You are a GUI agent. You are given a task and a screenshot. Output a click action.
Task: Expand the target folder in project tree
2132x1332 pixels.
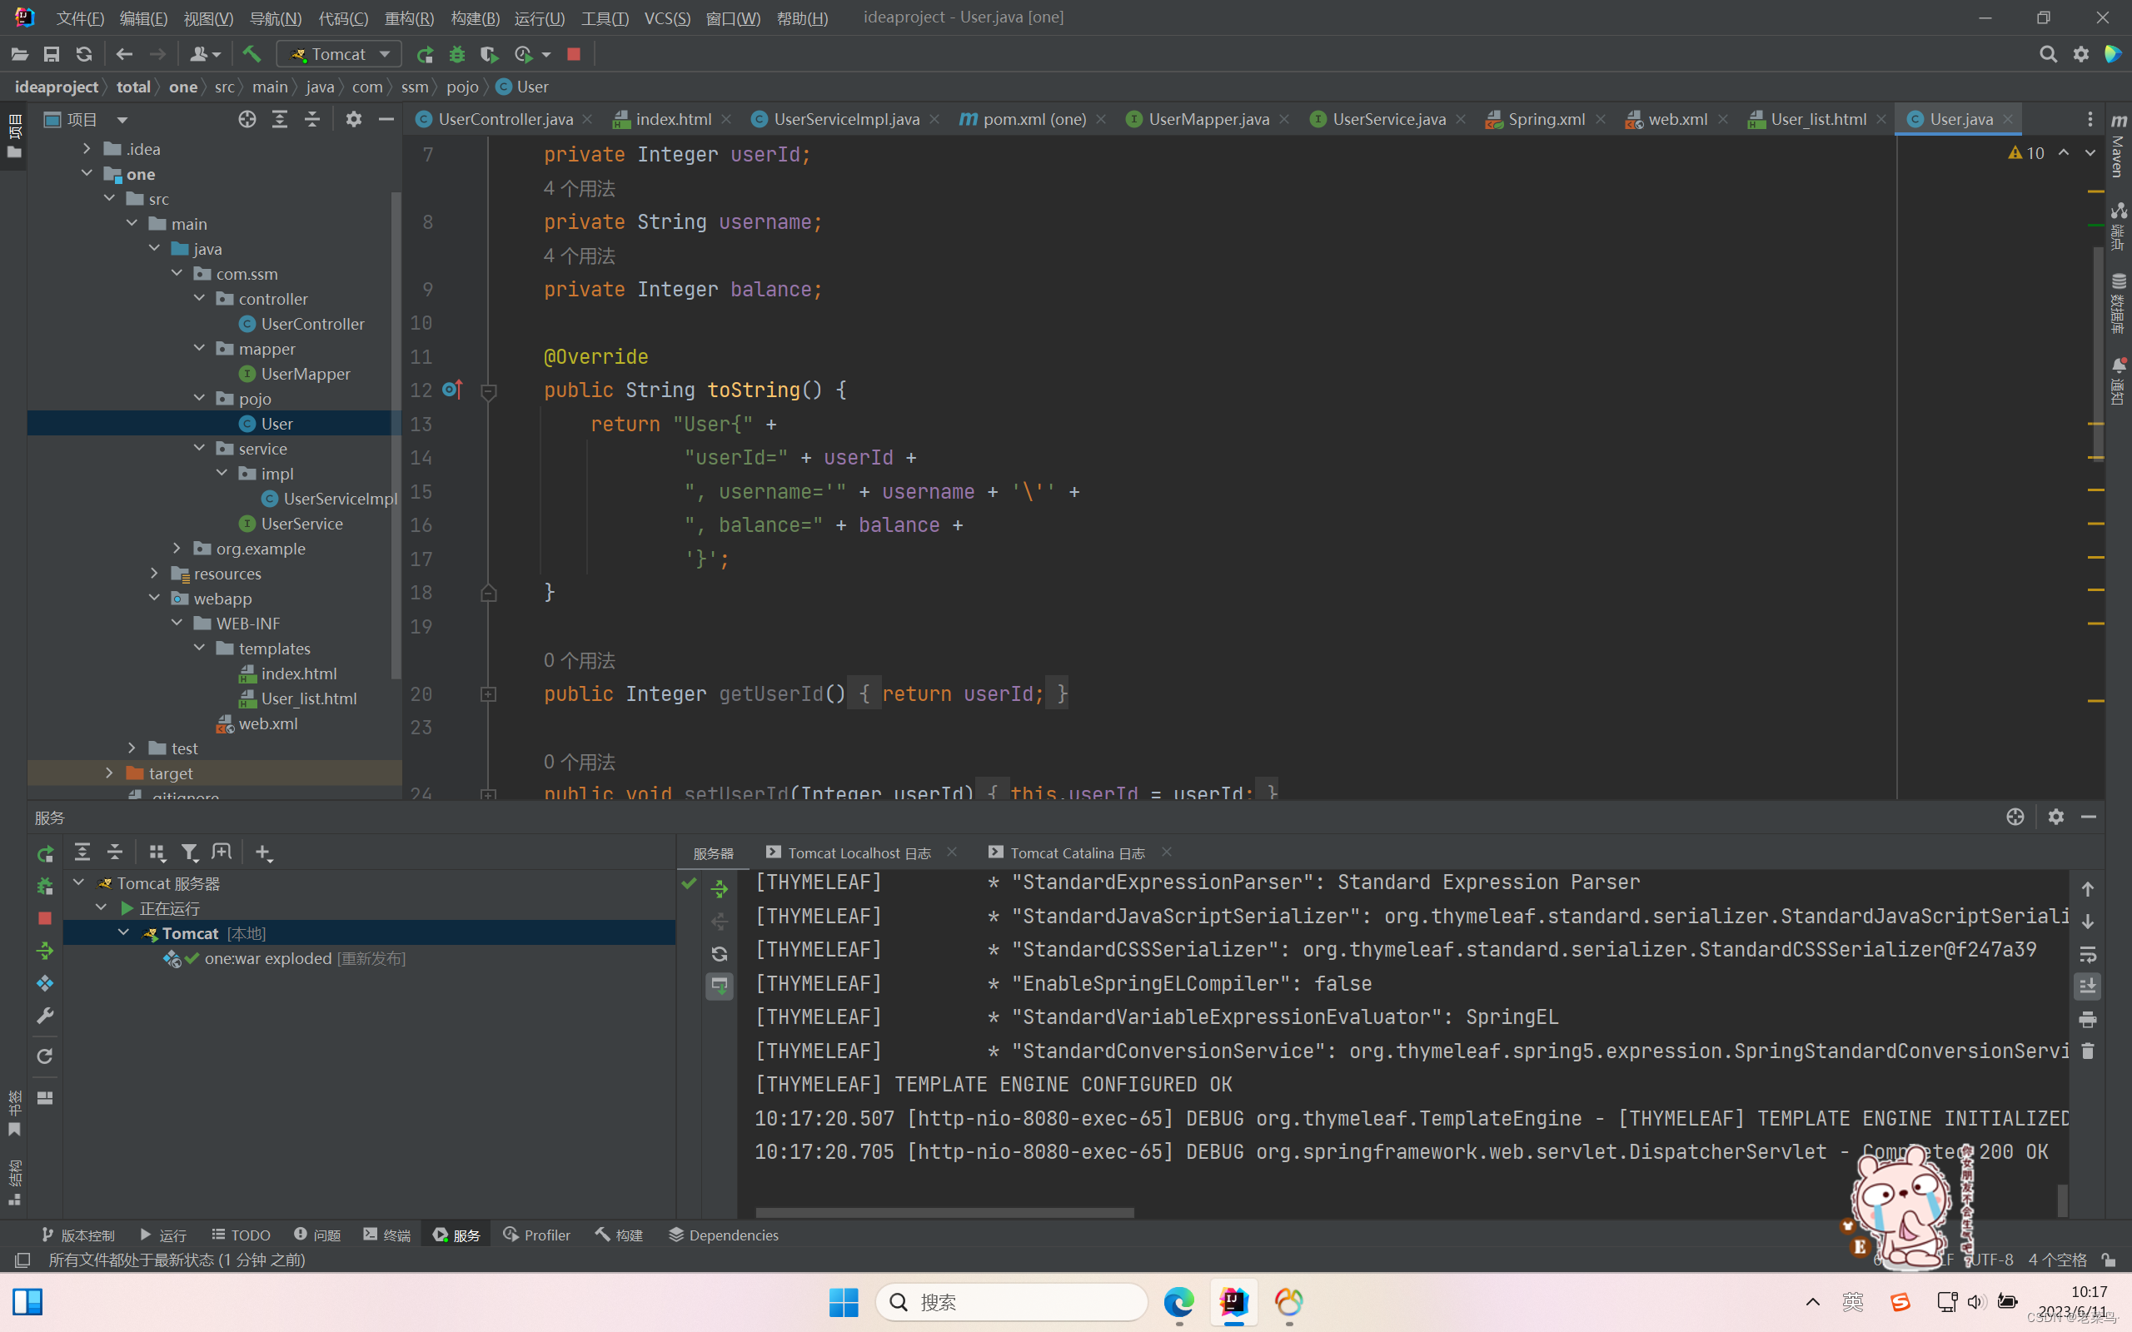coord(109,773)
